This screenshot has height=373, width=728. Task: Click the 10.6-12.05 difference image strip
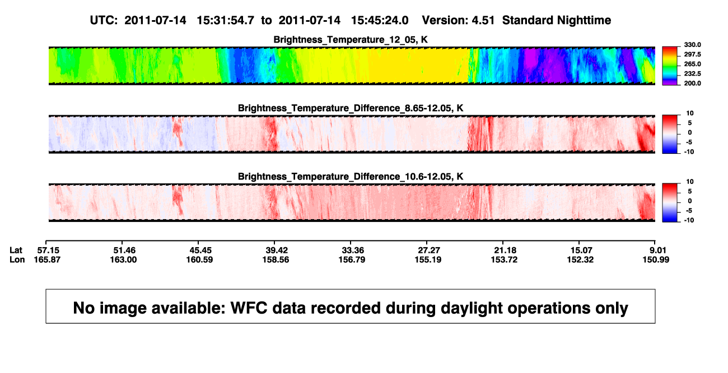(352, 202)
